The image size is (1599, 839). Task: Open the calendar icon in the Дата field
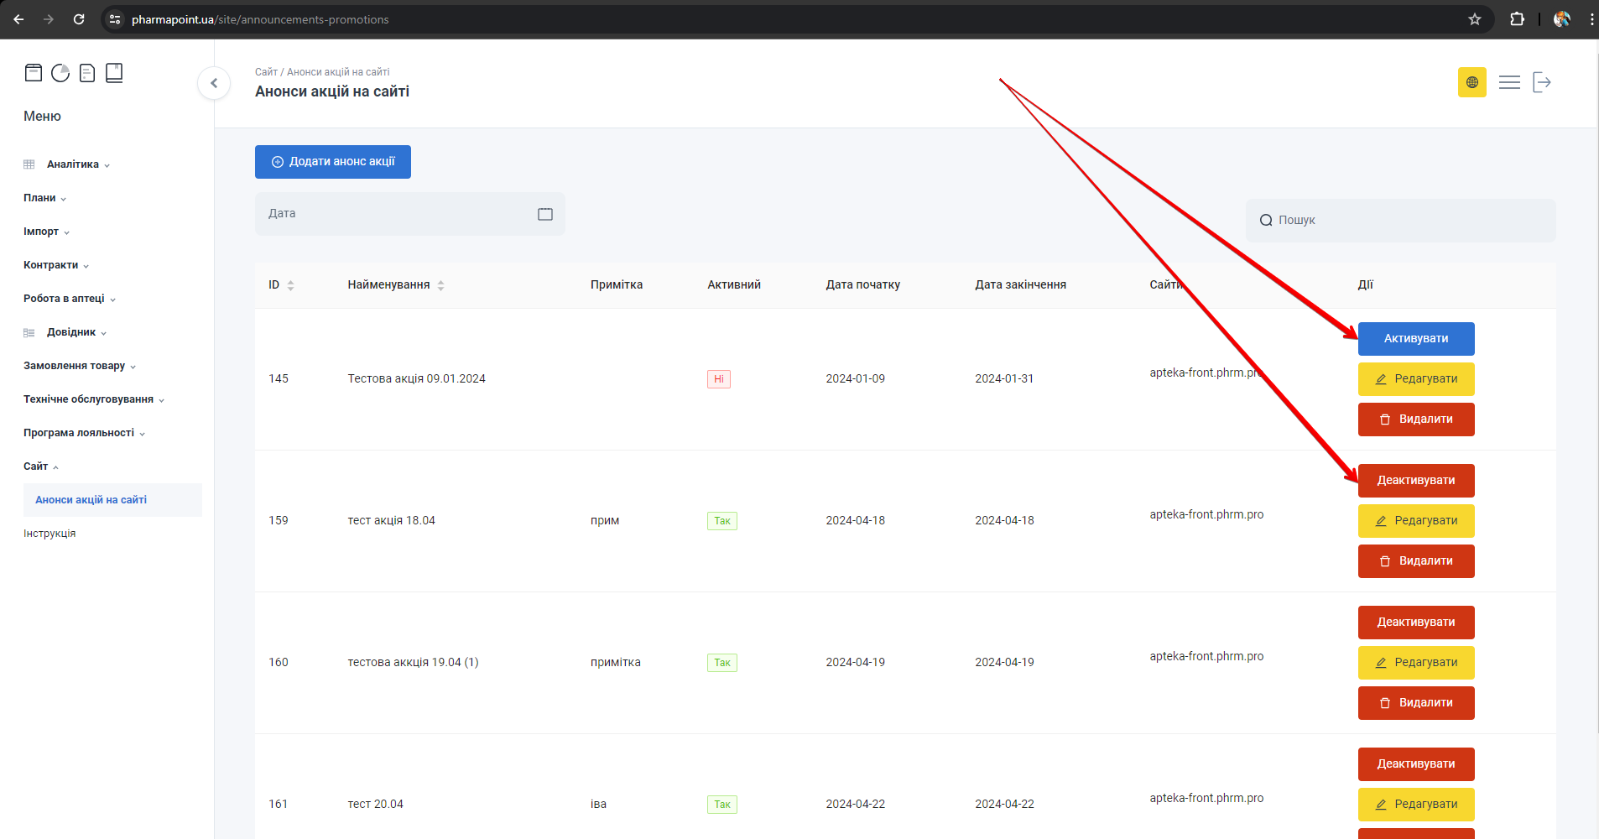click(545, 214)
